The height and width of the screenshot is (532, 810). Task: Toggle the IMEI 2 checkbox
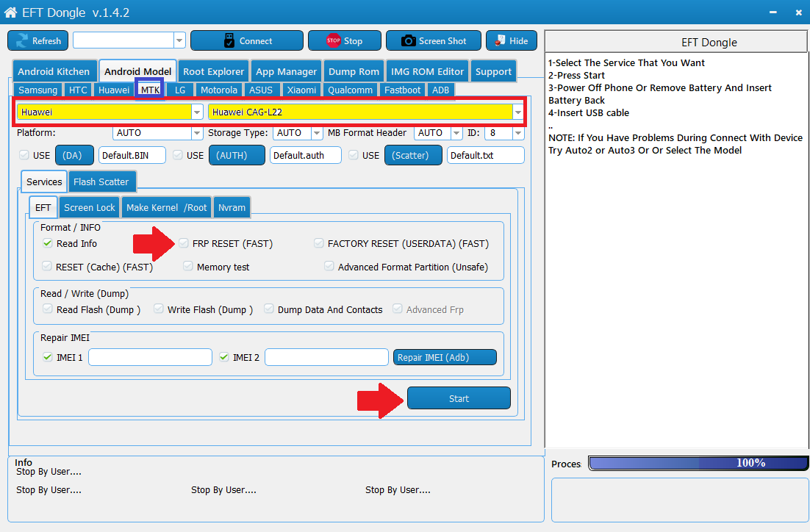point(224,357)
